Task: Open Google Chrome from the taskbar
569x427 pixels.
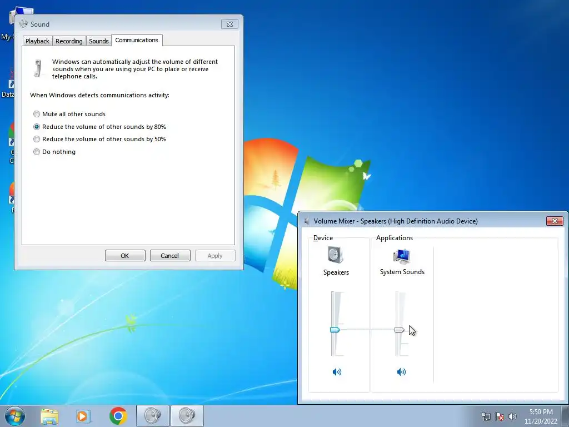Action: point(118,416)
